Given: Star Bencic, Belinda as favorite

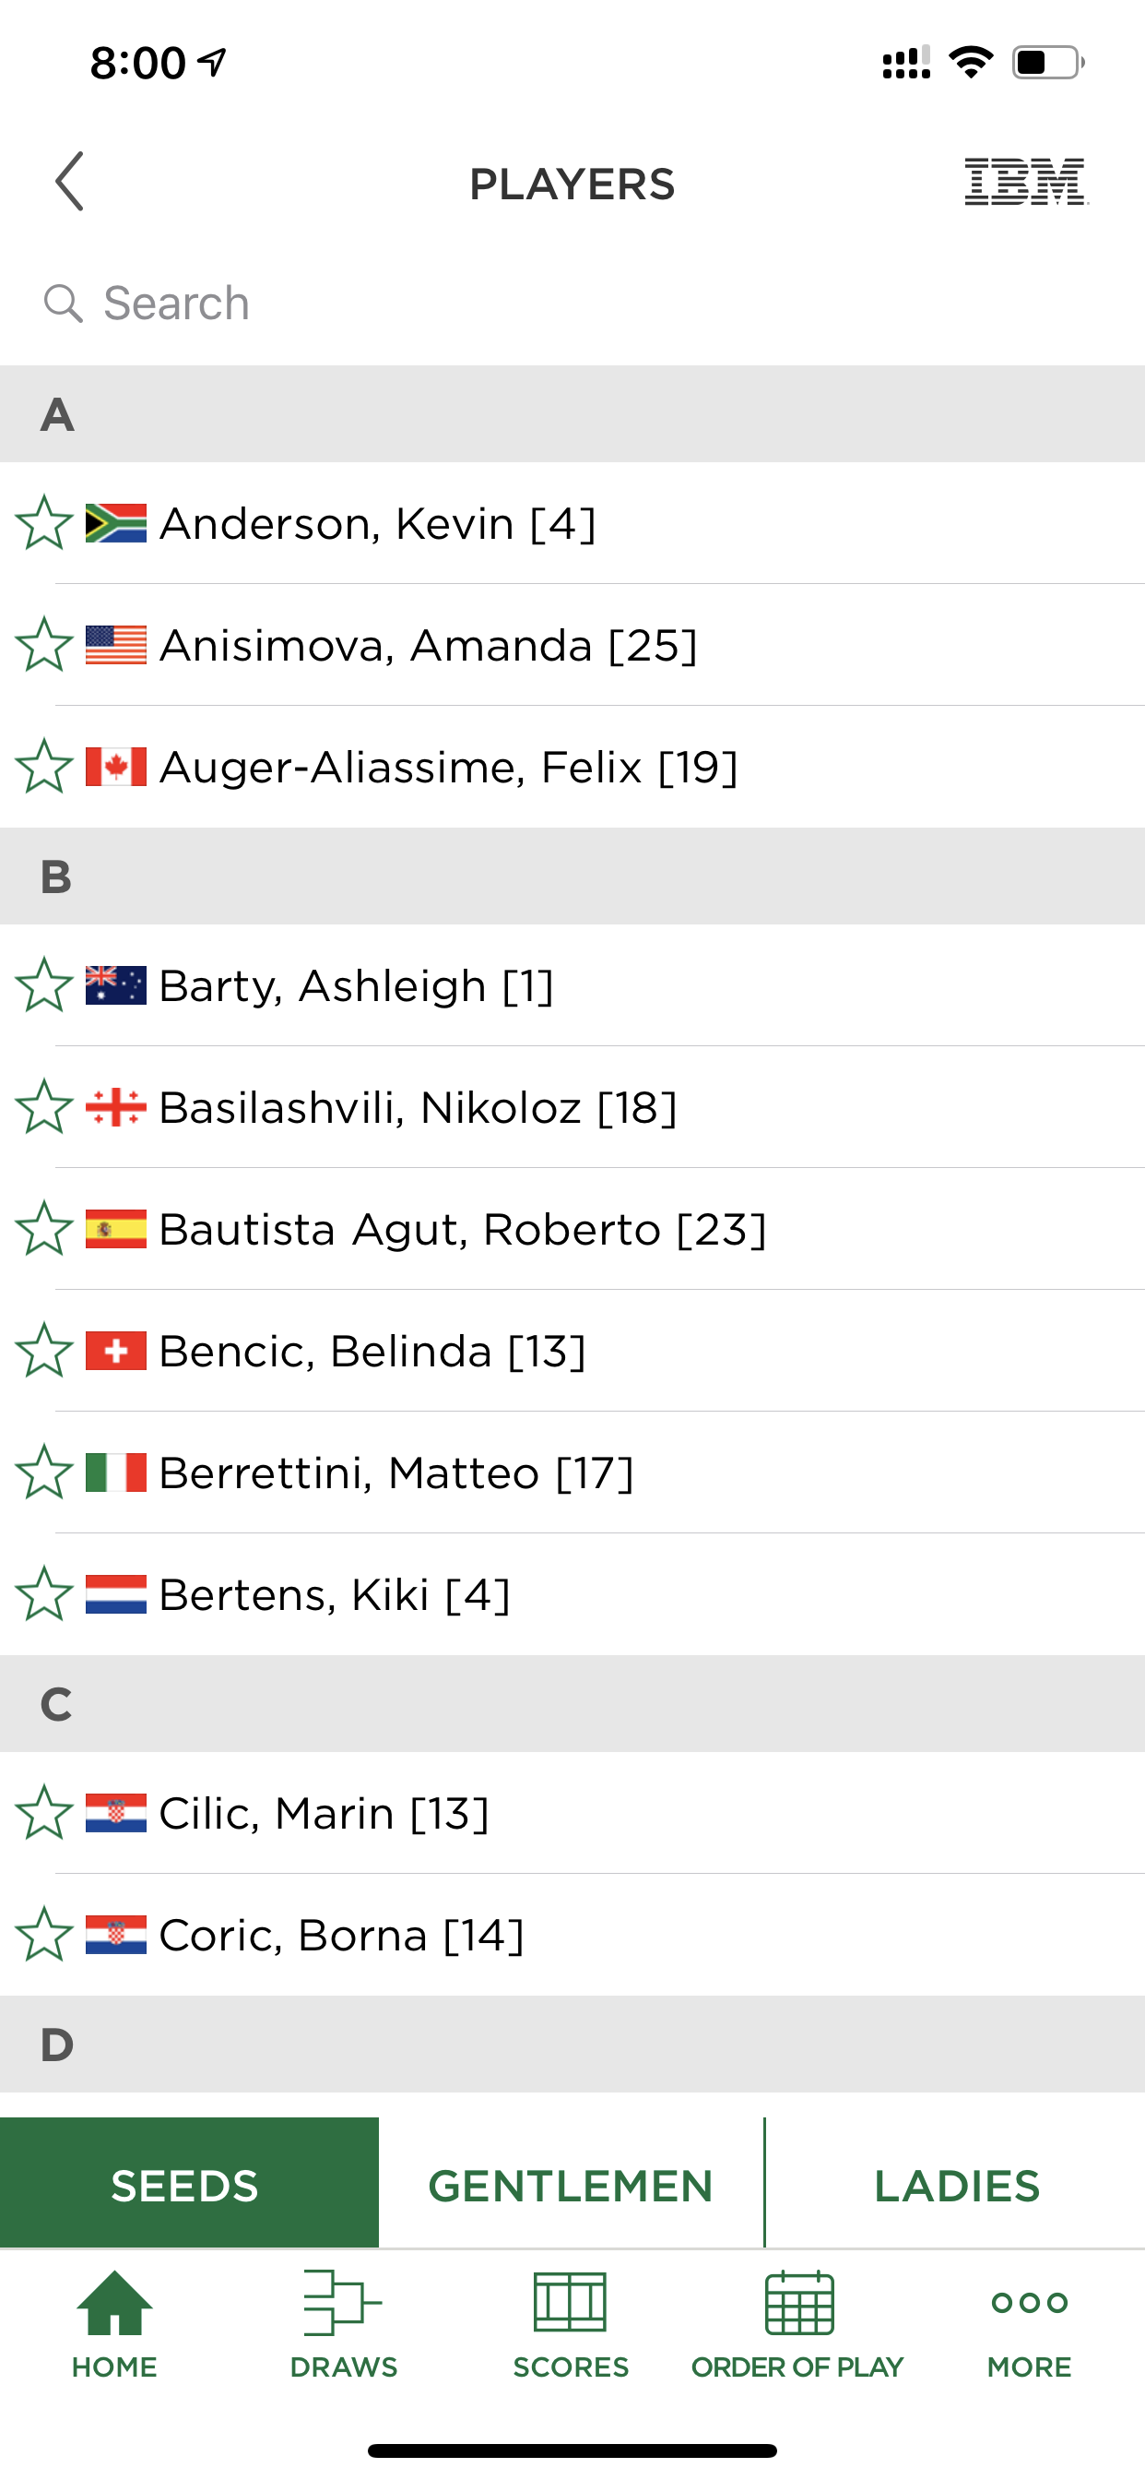Looking at the screenshot, I should pyautogui.click(x=44, y=1351).
